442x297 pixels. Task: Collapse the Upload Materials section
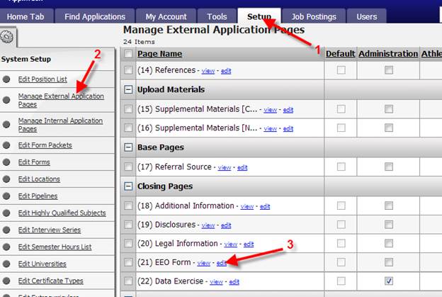(x=128, y=90)
